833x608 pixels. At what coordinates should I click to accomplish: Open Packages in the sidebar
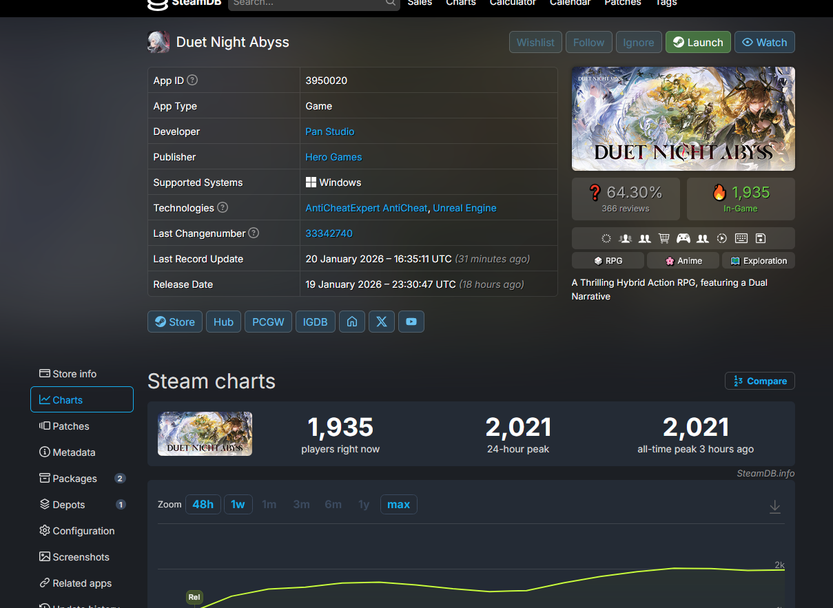coord(82,479)
